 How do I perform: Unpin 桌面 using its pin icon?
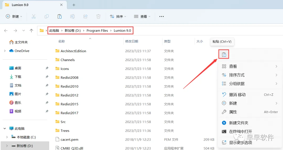point(47,68)
